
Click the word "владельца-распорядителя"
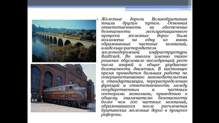click(x=129, y=48)
